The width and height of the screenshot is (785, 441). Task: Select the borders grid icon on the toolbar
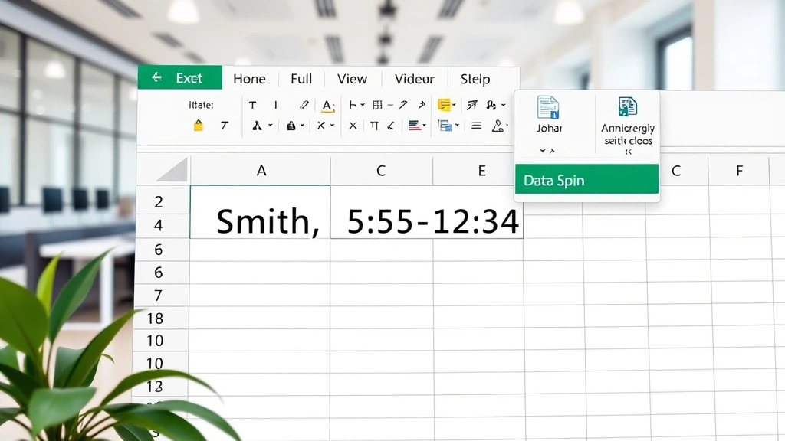(x=376, y=104)
